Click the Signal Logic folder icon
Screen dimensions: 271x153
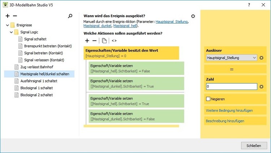pyautogui.click(x=16, y=32)
